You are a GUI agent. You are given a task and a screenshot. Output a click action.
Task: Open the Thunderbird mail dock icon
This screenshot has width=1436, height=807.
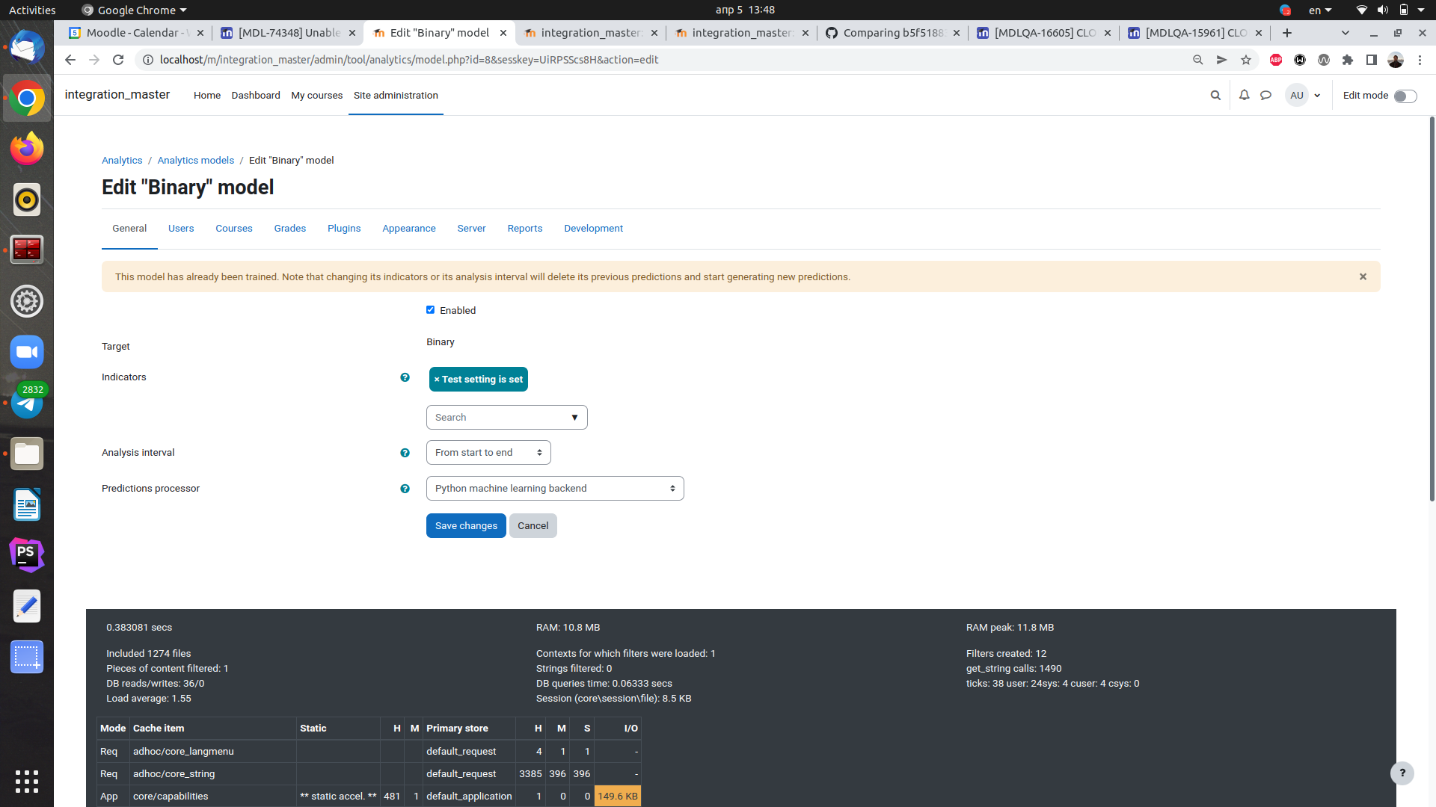[x=27, y=48]
